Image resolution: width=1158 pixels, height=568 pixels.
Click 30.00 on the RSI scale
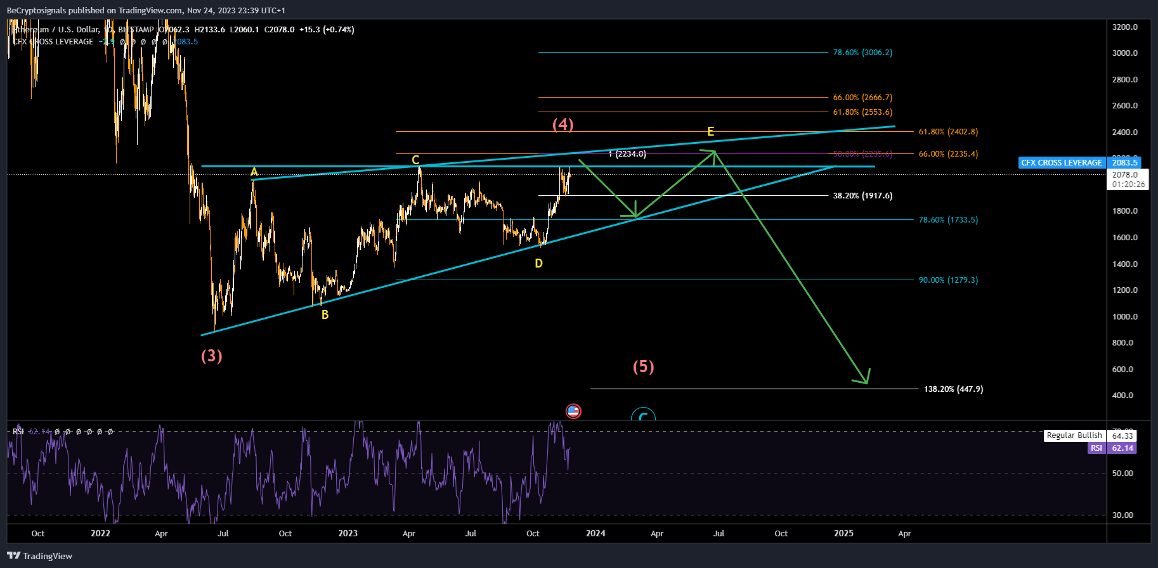click(1122, 515)
